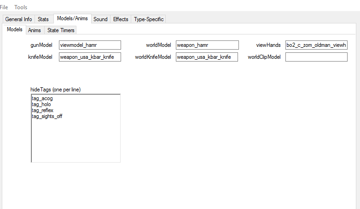Click the worldModel label
The height and width of the screenshot is (209, 360).
click(x=158, y=45)
